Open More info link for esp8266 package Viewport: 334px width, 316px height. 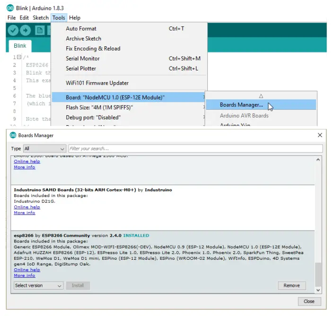click(25, 275)
